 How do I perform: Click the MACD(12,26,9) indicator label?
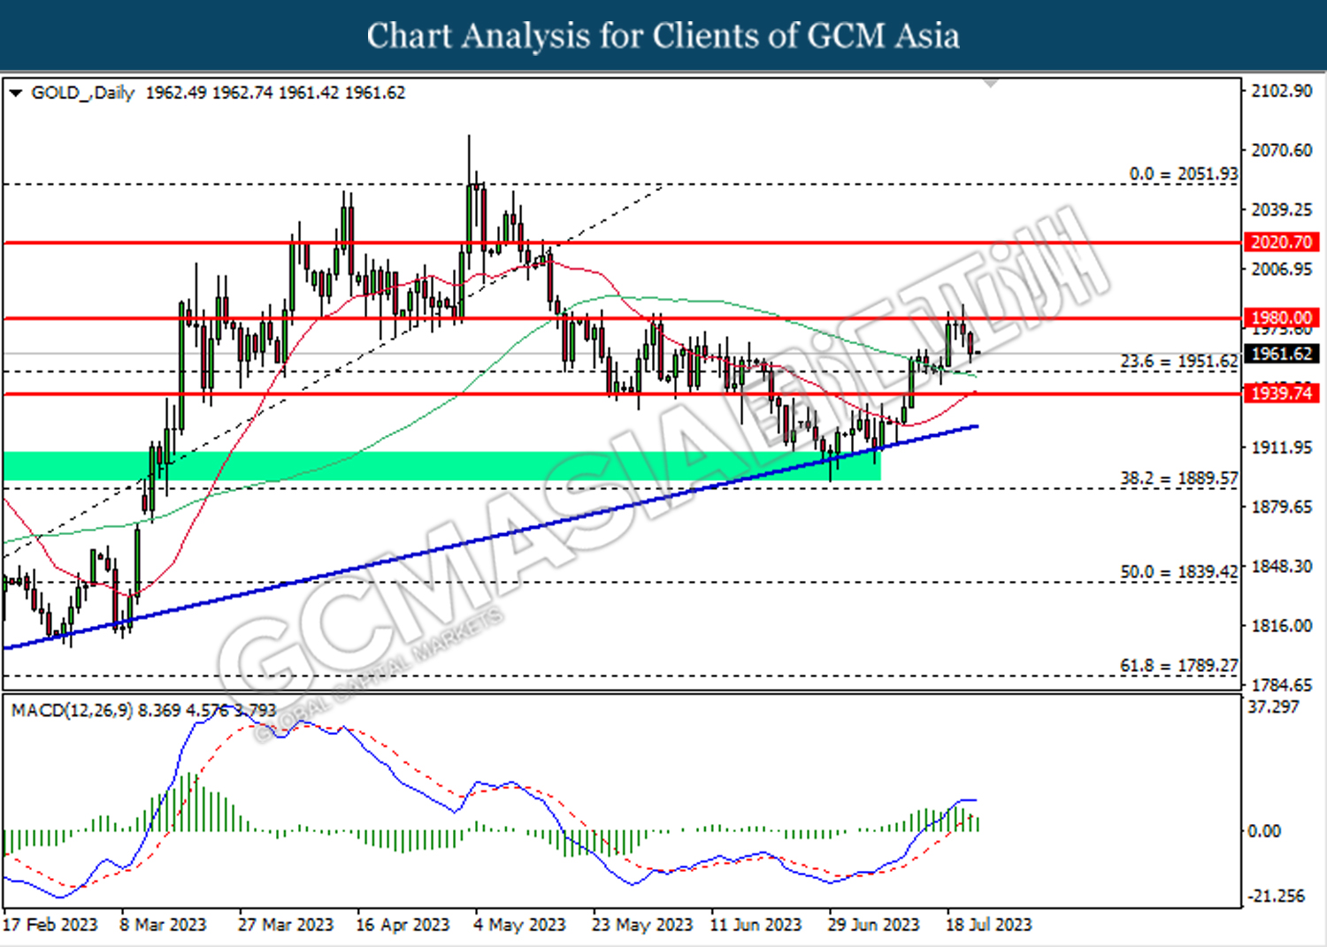[73, 710]
